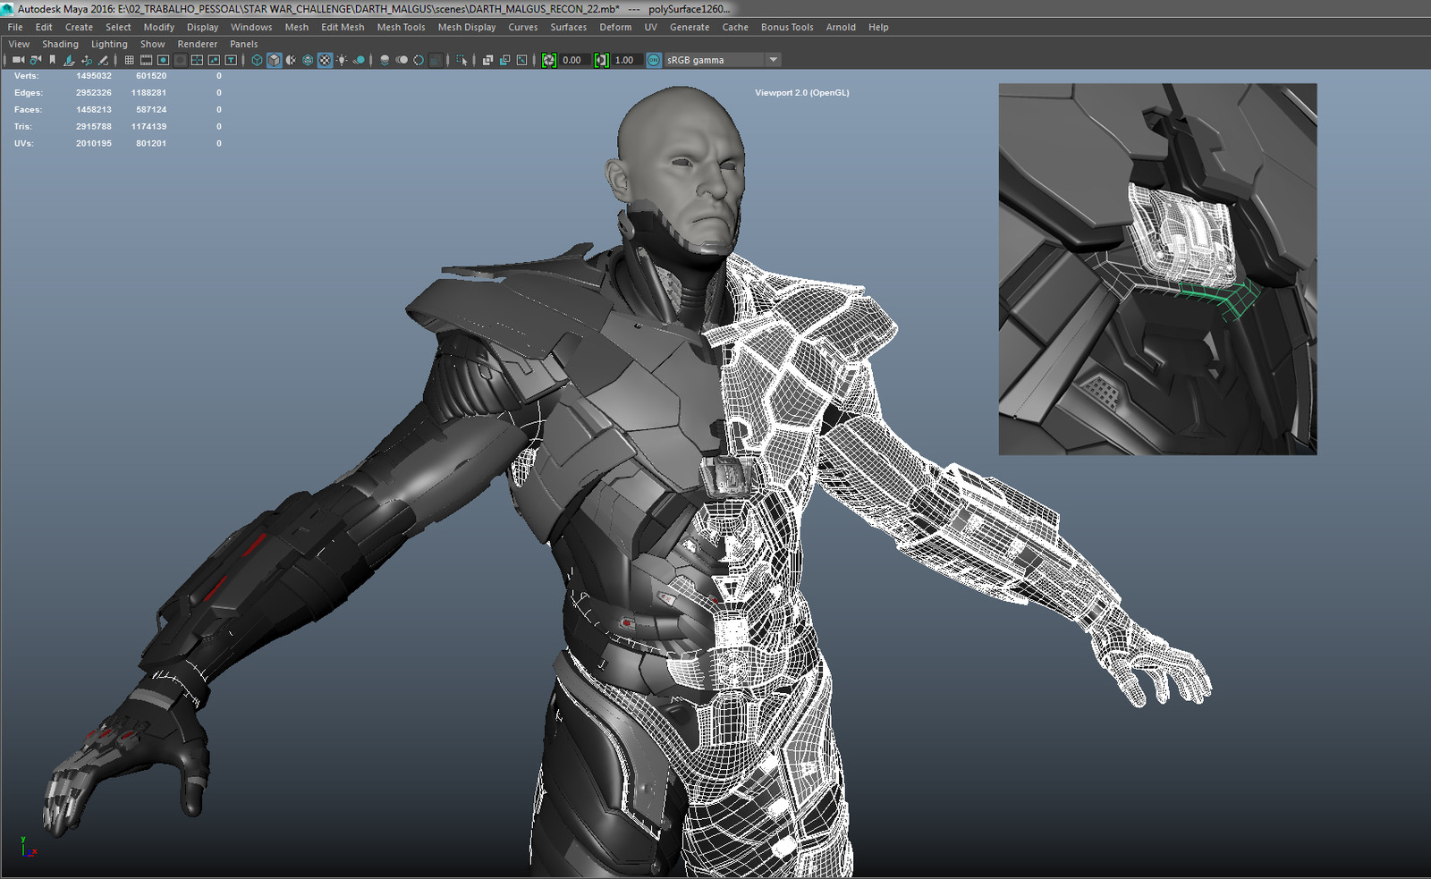Click the Use All Lights bulb icon

[342, 60]
